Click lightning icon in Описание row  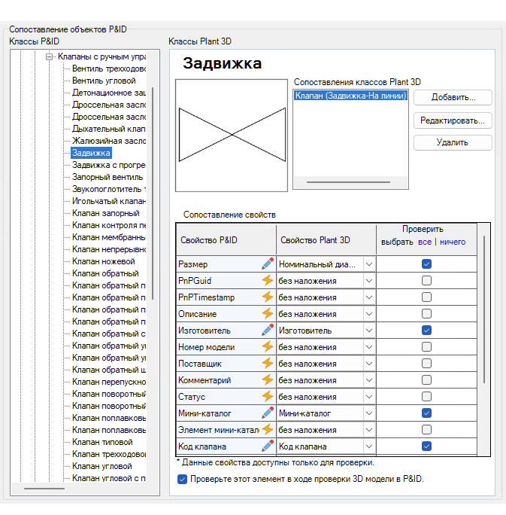(268, 314)
